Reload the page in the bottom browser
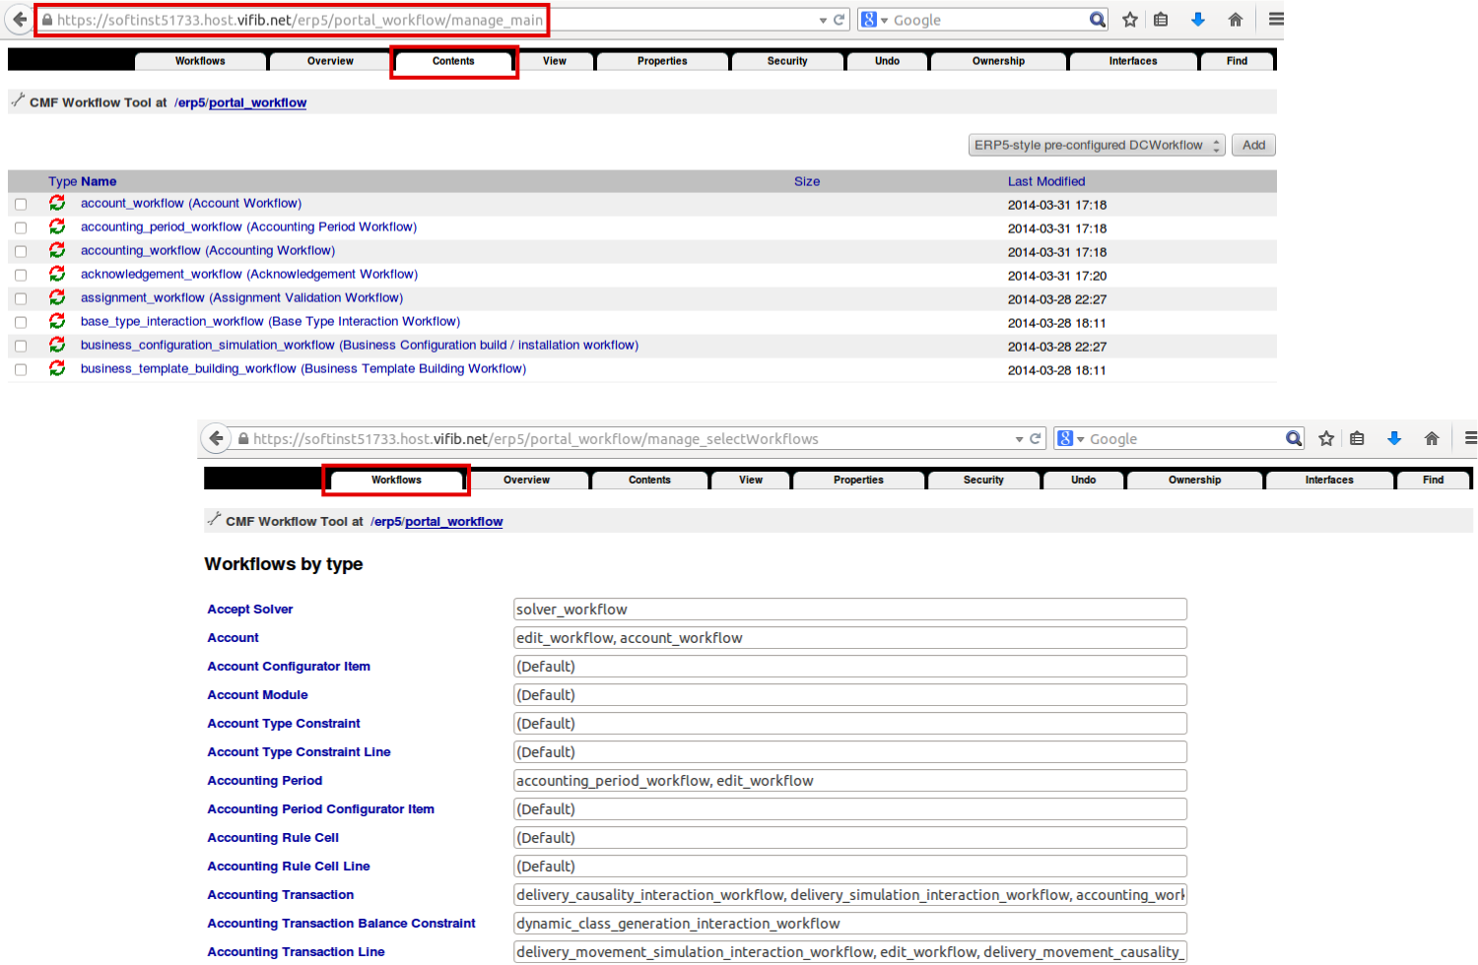Image resolution: width=1478 pixels, height=965 pixels. pos(1036,439)
